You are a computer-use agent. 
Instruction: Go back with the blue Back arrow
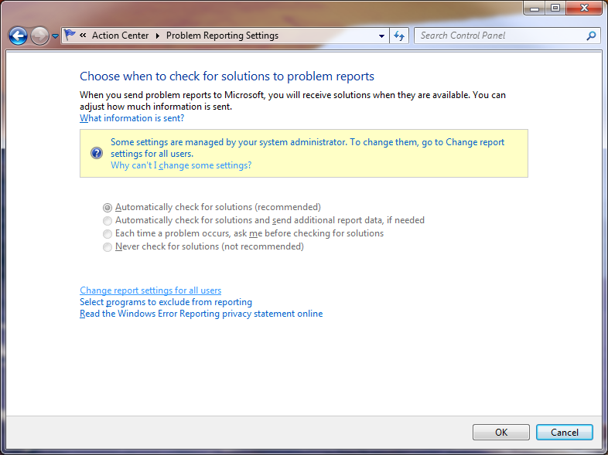tap(18, 36)
